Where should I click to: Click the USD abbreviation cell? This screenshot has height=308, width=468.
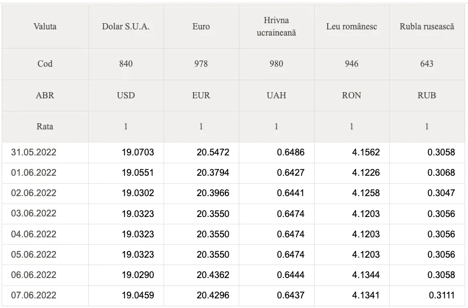tap(126, 96)
